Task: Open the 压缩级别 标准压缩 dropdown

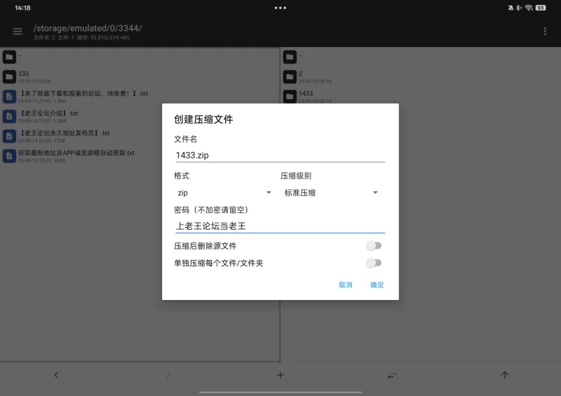Action: pos(331,193)
